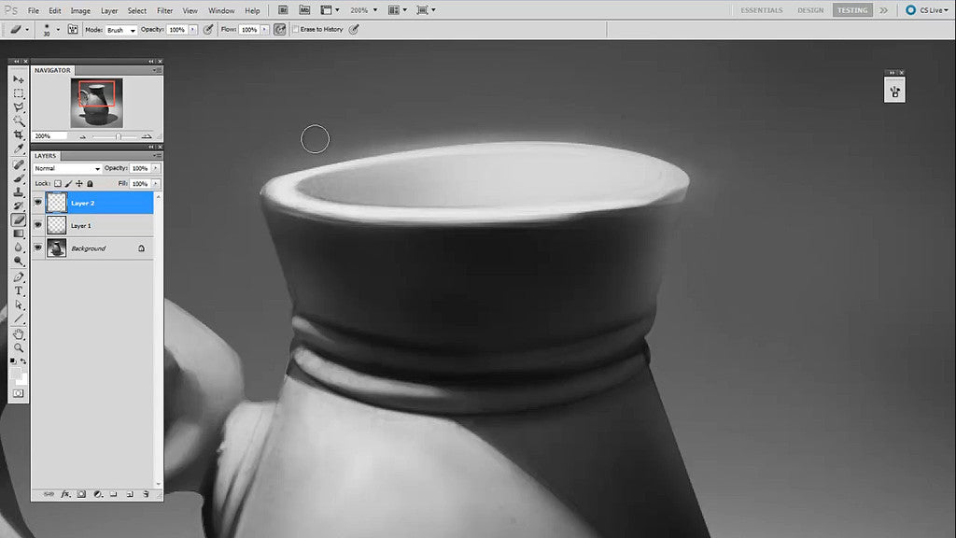
Task: Open Screen Mode dropdown
Action: pyautogui.click(x=426, y=9)
